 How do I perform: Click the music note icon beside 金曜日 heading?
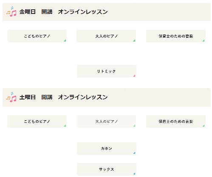point(11,11)
